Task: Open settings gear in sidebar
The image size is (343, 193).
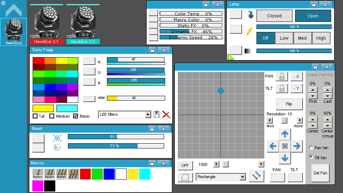Action: pyautogui.click(x=3, y=3)
